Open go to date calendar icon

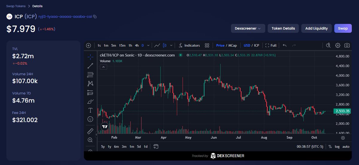pyautogui.click(x=156, y=146)
